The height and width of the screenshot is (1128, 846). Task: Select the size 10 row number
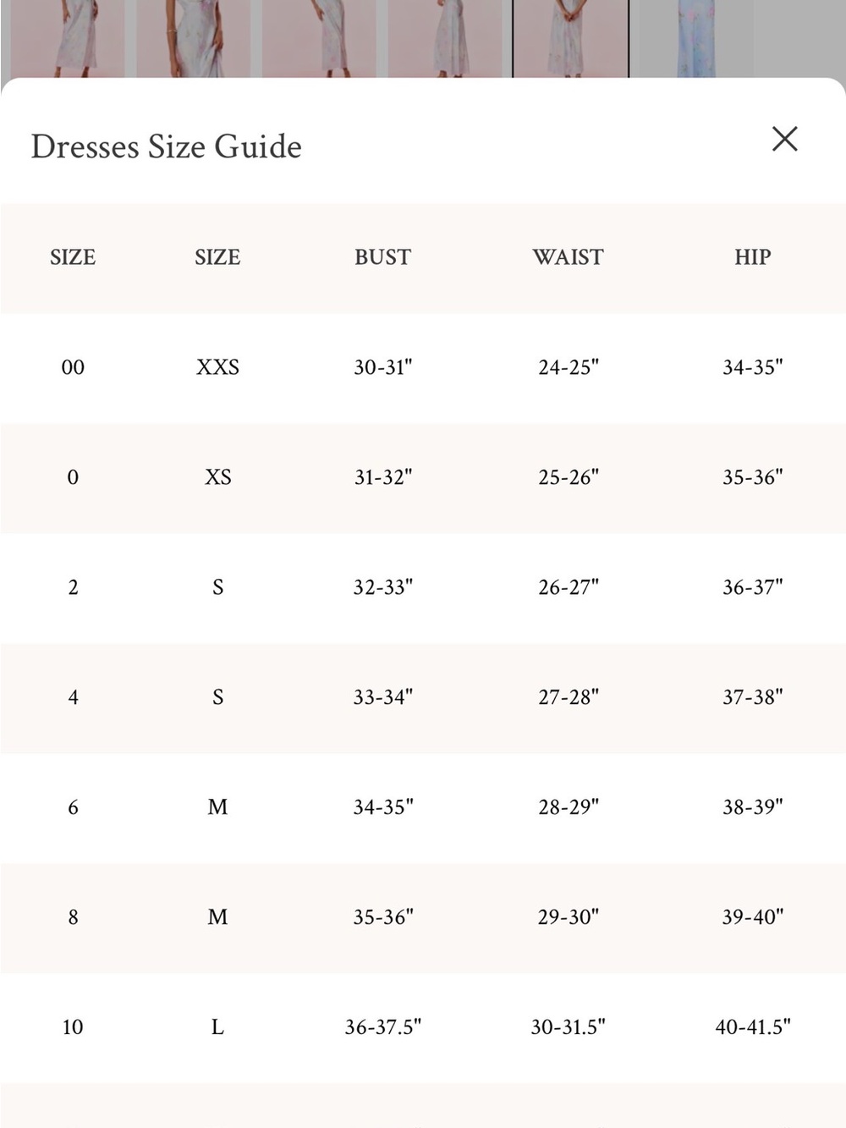point(73,1027)
